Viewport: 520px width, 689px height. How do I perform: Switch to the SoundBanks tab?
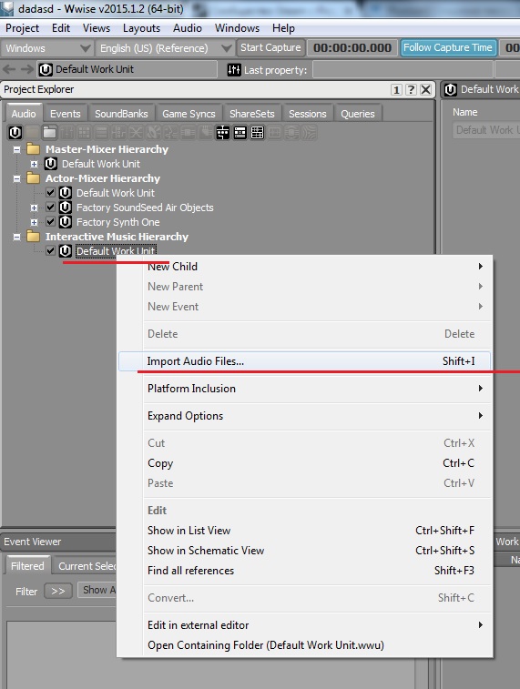point(121,114)
